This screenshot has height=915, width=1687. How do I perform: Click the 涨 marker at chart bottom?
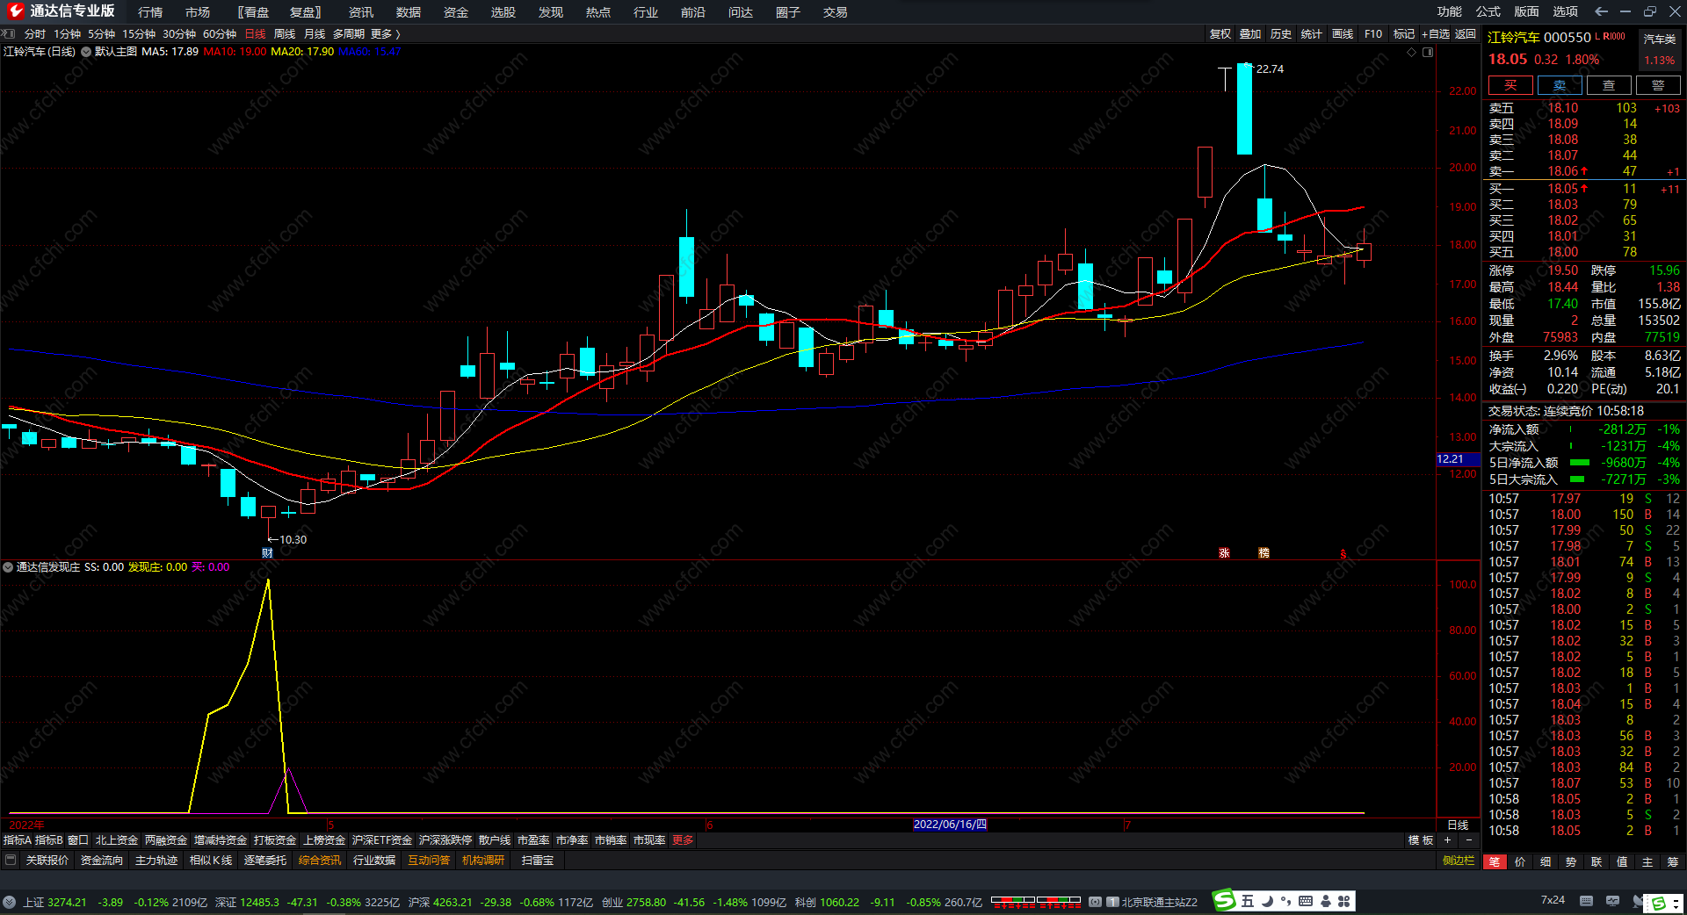1224,552
